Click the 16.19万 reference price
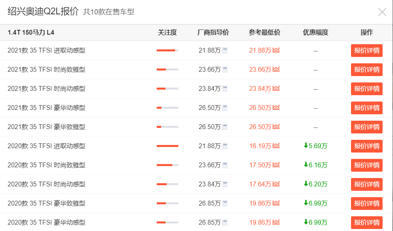 (x=260, y=146)
